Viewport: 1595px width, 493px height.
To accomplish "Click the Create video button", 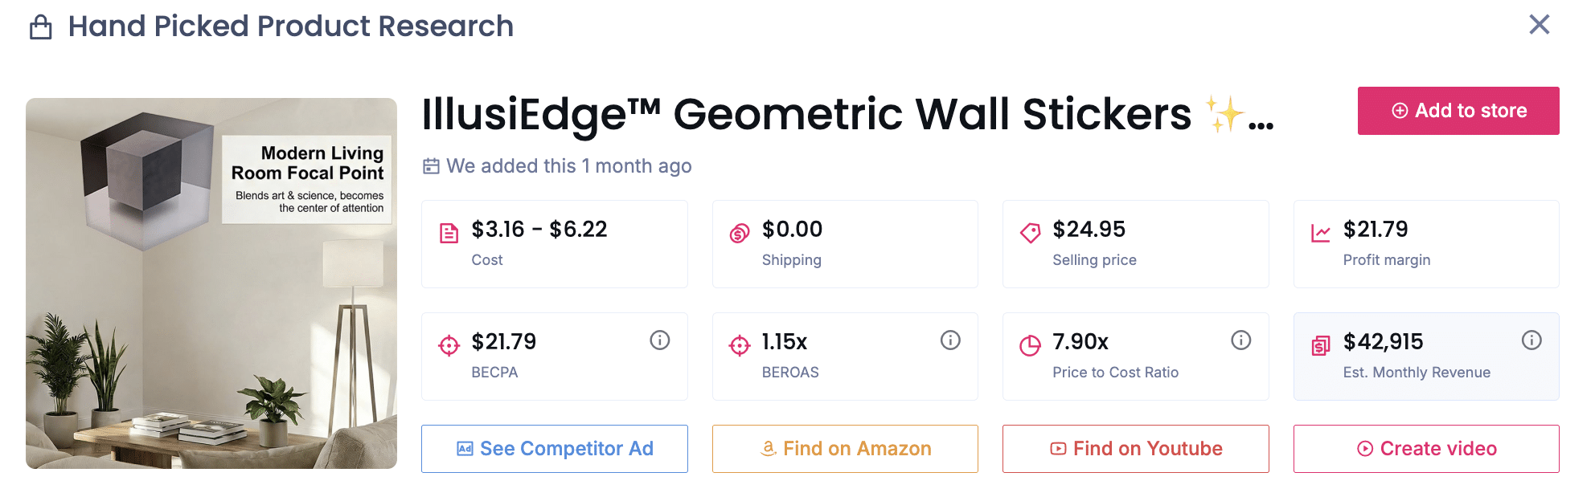I will pyautogui.click(x=1426, y=448).
